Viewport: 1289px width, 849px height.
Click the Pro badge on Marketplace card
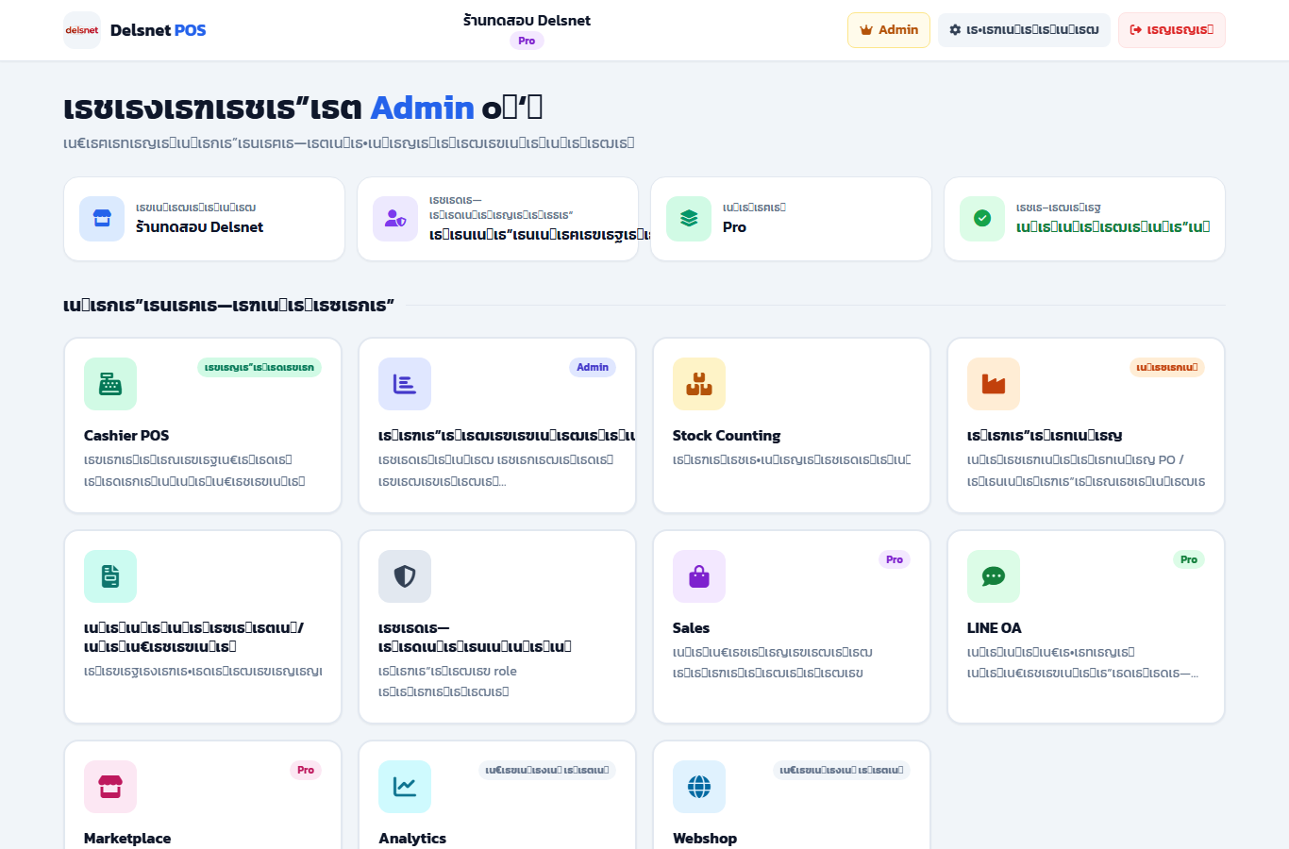click(306, 770)
